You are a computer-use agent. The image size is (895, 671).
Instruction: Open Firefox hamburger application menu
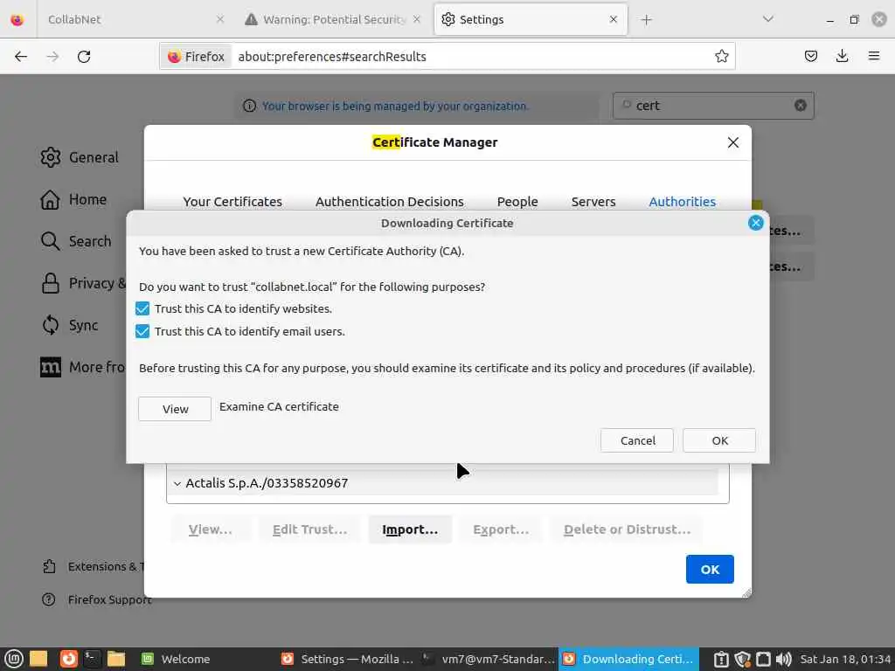[x=873, y=56]
